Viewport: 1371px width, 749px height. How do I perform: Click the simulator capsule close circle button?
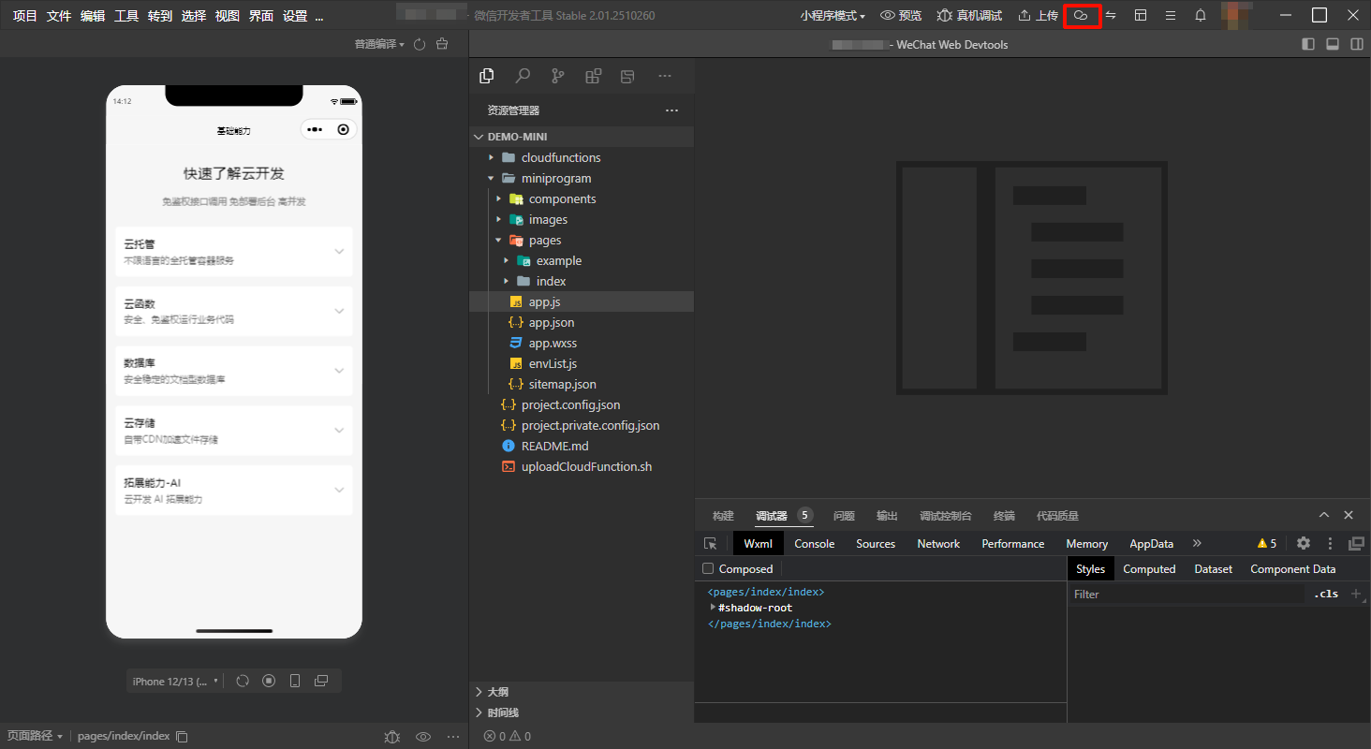coord(344,129)
